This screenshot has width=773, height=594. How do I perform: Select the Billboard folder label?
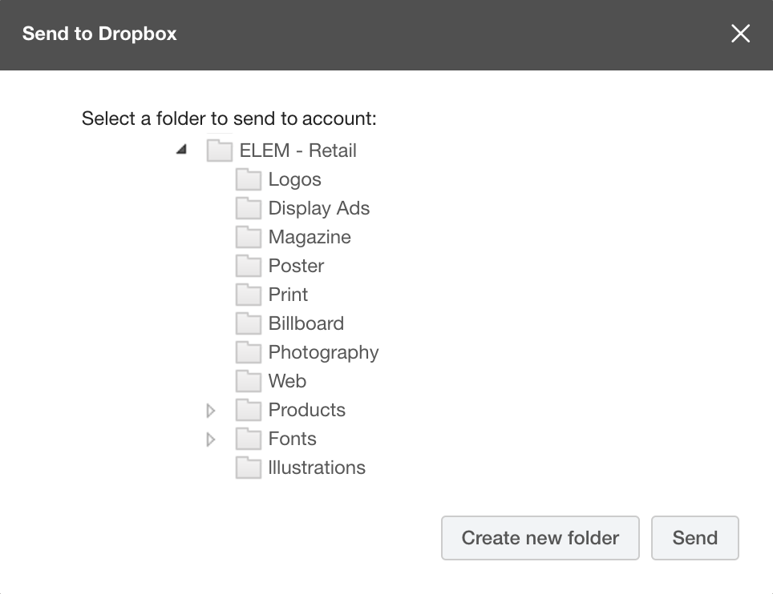(306, 323)
